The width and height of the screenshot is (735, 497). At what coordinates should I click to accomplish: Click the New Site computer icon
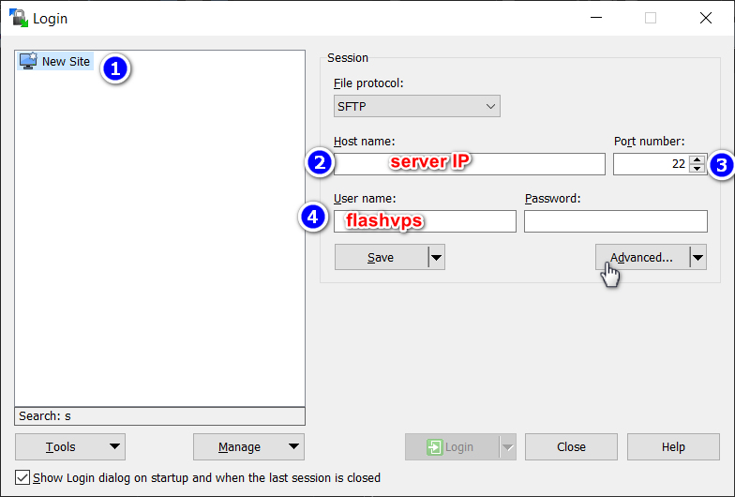28,62
